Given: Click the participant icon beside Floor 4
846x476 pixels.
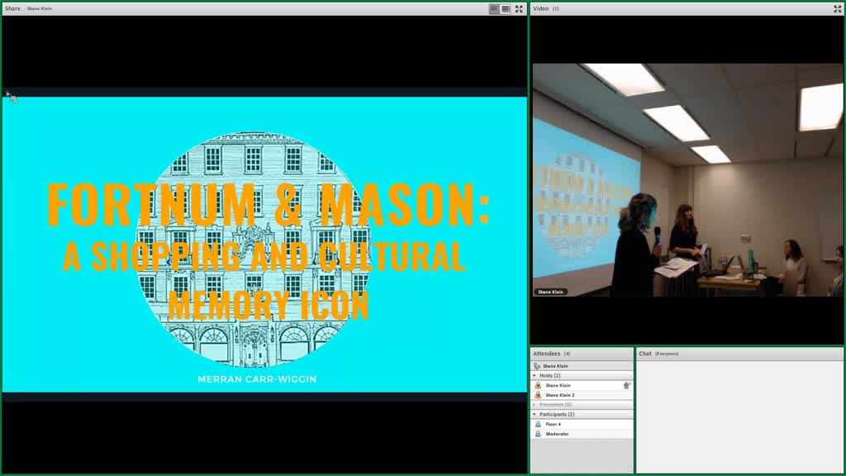Looking at the screenshot, I should (x=538, y=424).
